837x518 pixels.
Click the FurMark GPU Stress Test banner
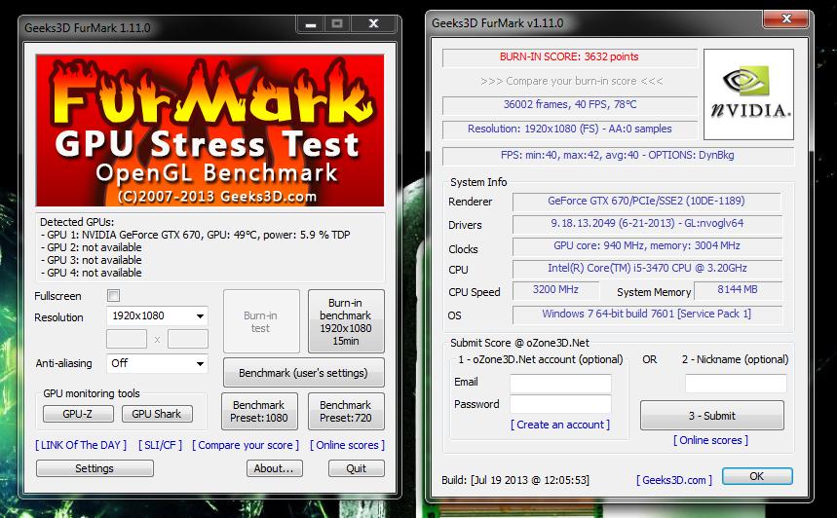click(209, 130)
